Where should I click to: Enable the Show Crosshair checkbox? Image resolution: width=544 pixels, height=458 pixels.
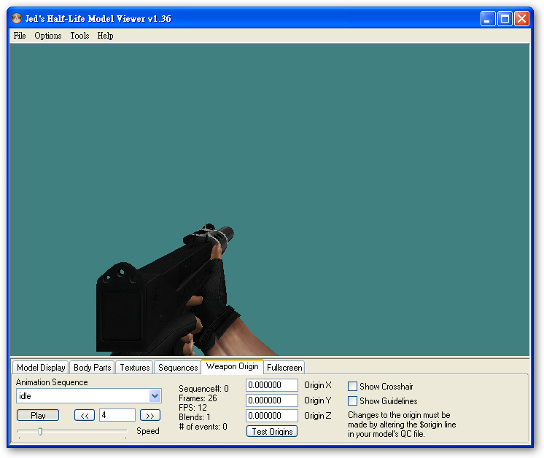coord(352,387)
